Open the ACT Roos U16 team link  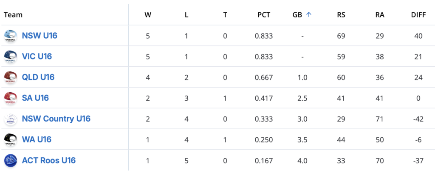point(49,161)
